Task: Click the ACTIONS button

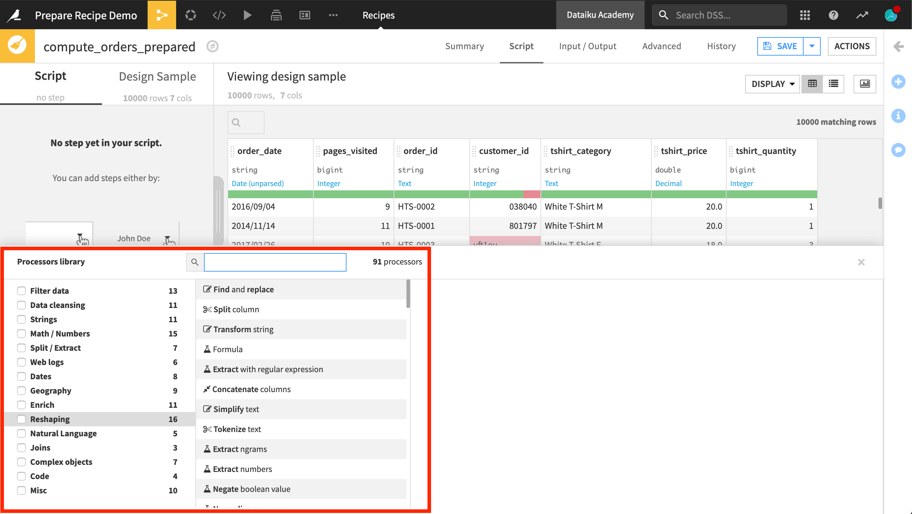Action: click(852, 46)
